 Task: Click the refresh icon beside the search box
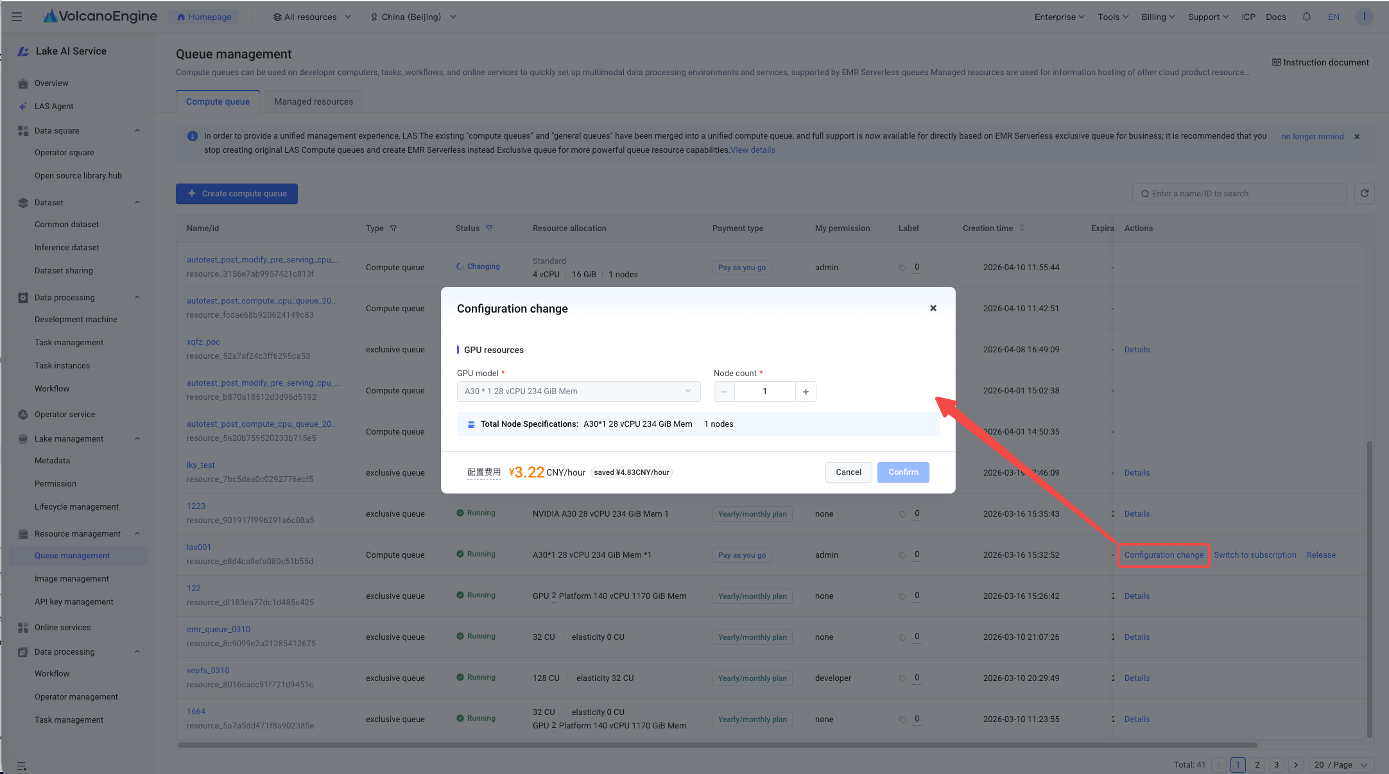(1365, 193)
